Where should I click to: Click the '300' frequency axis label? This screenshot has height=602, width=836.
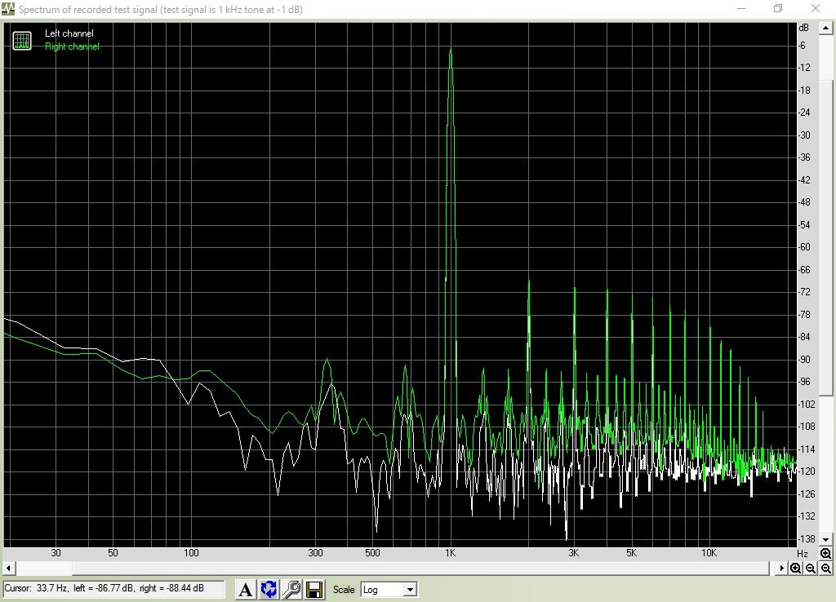coord(316,553)
